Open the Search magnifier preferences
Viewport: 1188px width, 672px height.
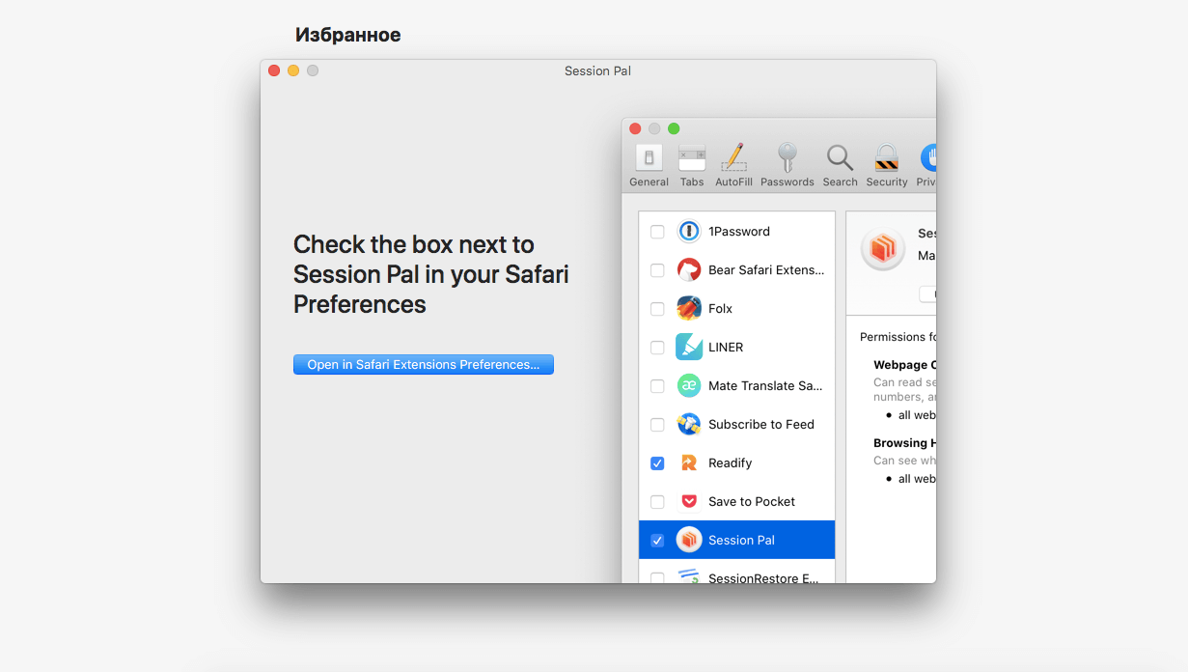[840, 163]
